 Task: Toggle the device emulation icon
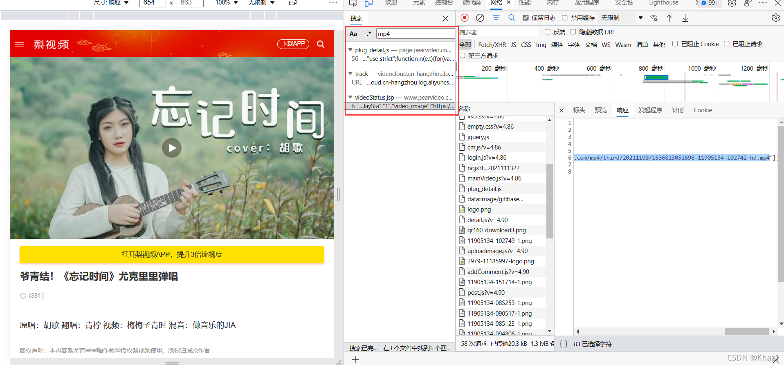369,3
